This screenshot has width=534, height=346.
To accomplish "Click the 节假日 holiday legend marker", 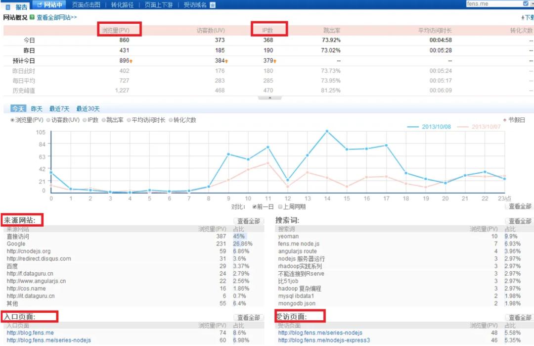I will (505, 120).
